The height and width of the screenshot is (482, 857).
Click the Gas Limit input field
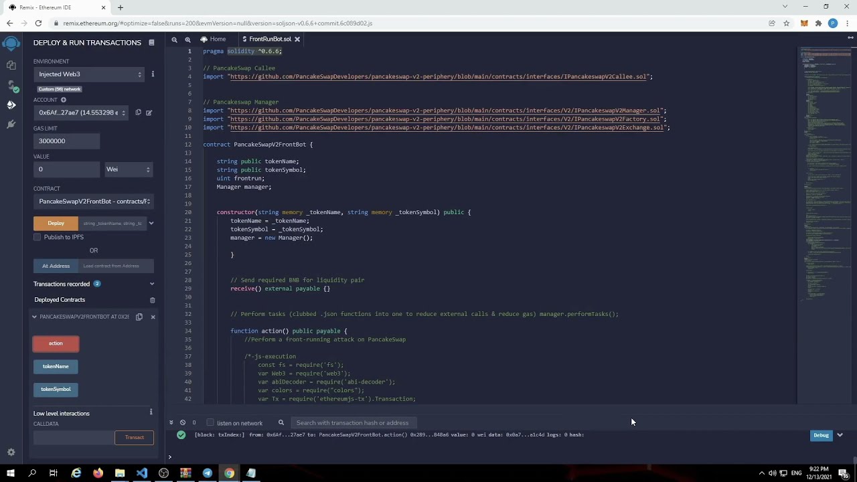[x=66, y=141]
